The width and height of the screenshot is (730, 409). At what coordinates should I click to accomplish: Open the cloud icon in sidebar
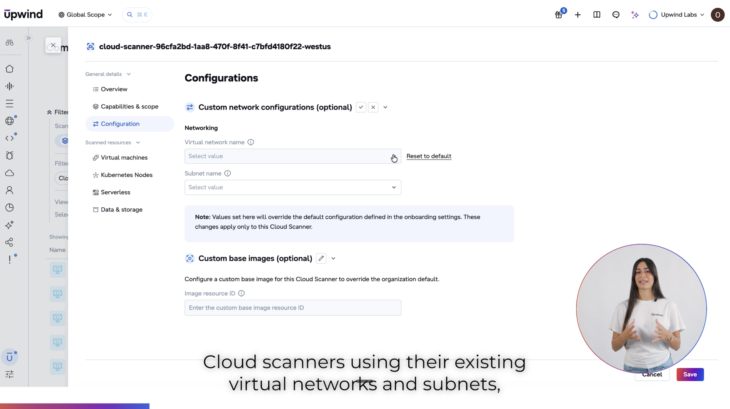pos(9,173)
